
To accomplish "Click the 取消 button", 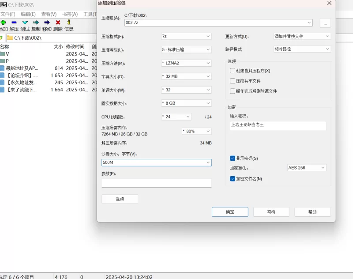I will [x=271, y=212].
